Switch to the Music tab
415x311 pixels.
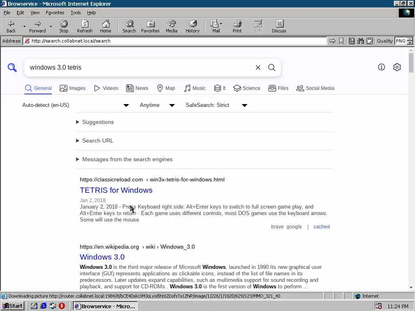(195, 88)
